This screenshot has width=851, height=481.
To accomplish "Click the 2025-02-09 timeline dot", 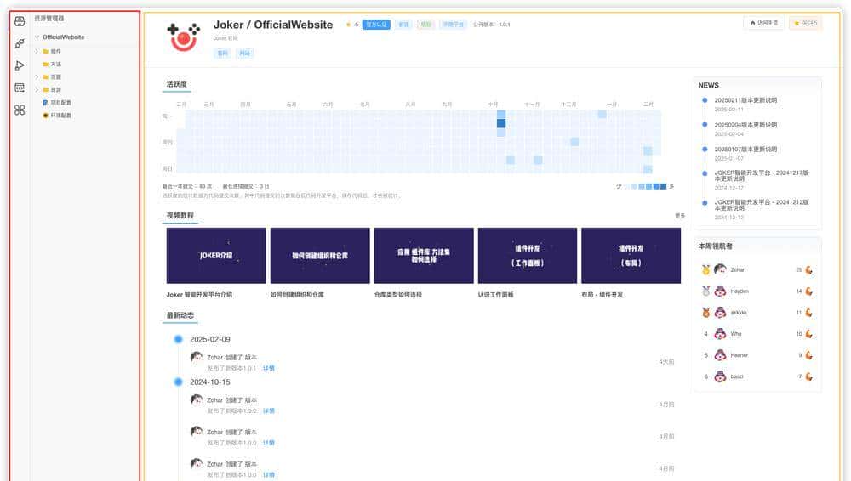I will click(178, 339).
